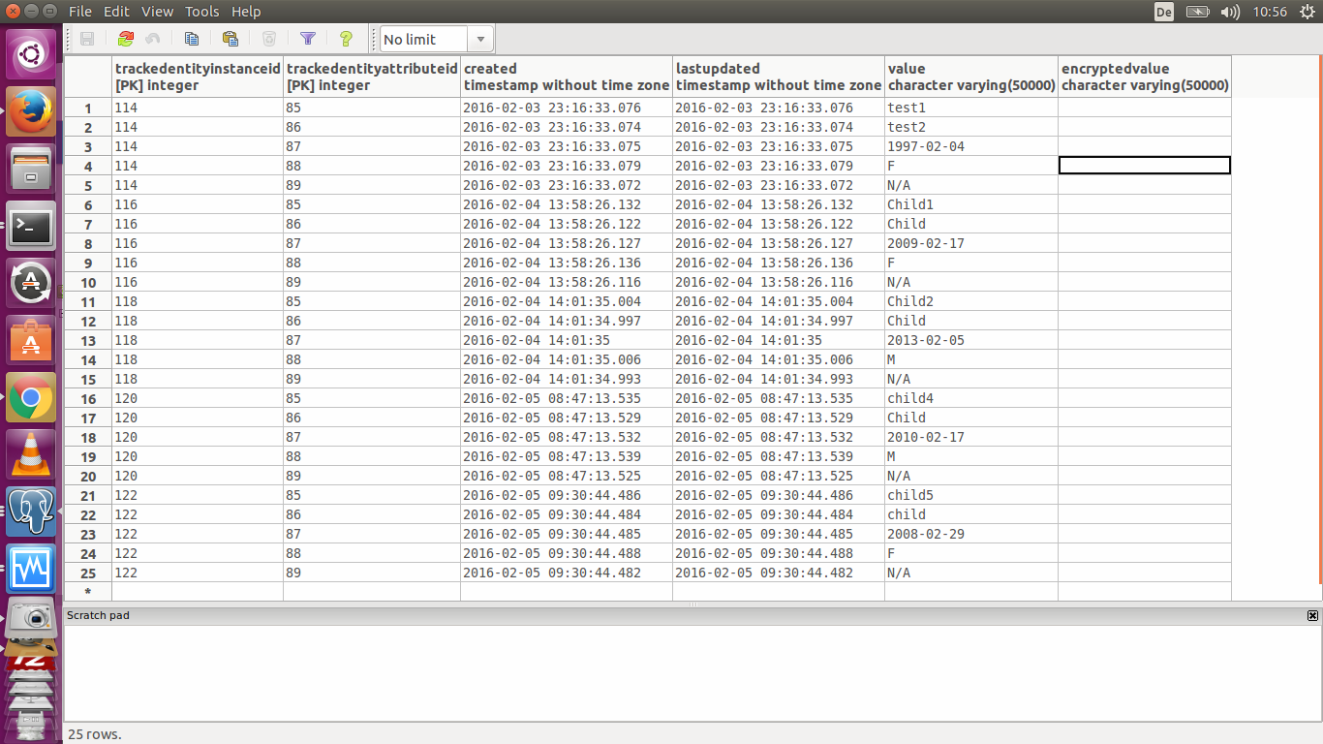Open the View menu

click(157, 12)
